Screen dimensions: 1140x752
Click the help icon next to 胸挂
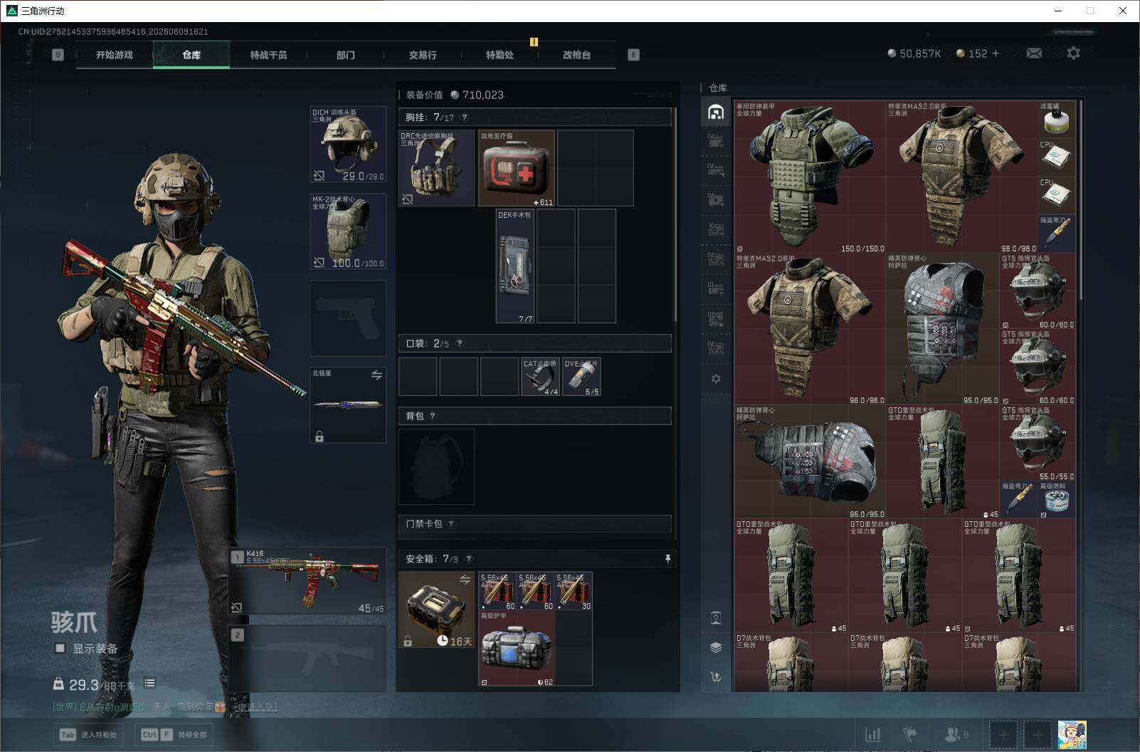coord(465,117)
